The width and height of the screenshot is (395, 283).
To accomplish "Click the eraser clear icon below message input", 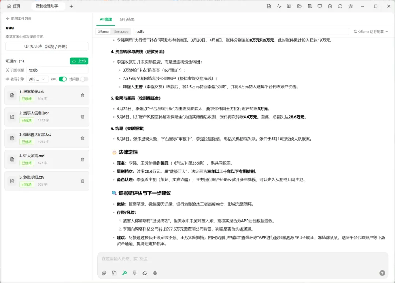I will 145,273.
